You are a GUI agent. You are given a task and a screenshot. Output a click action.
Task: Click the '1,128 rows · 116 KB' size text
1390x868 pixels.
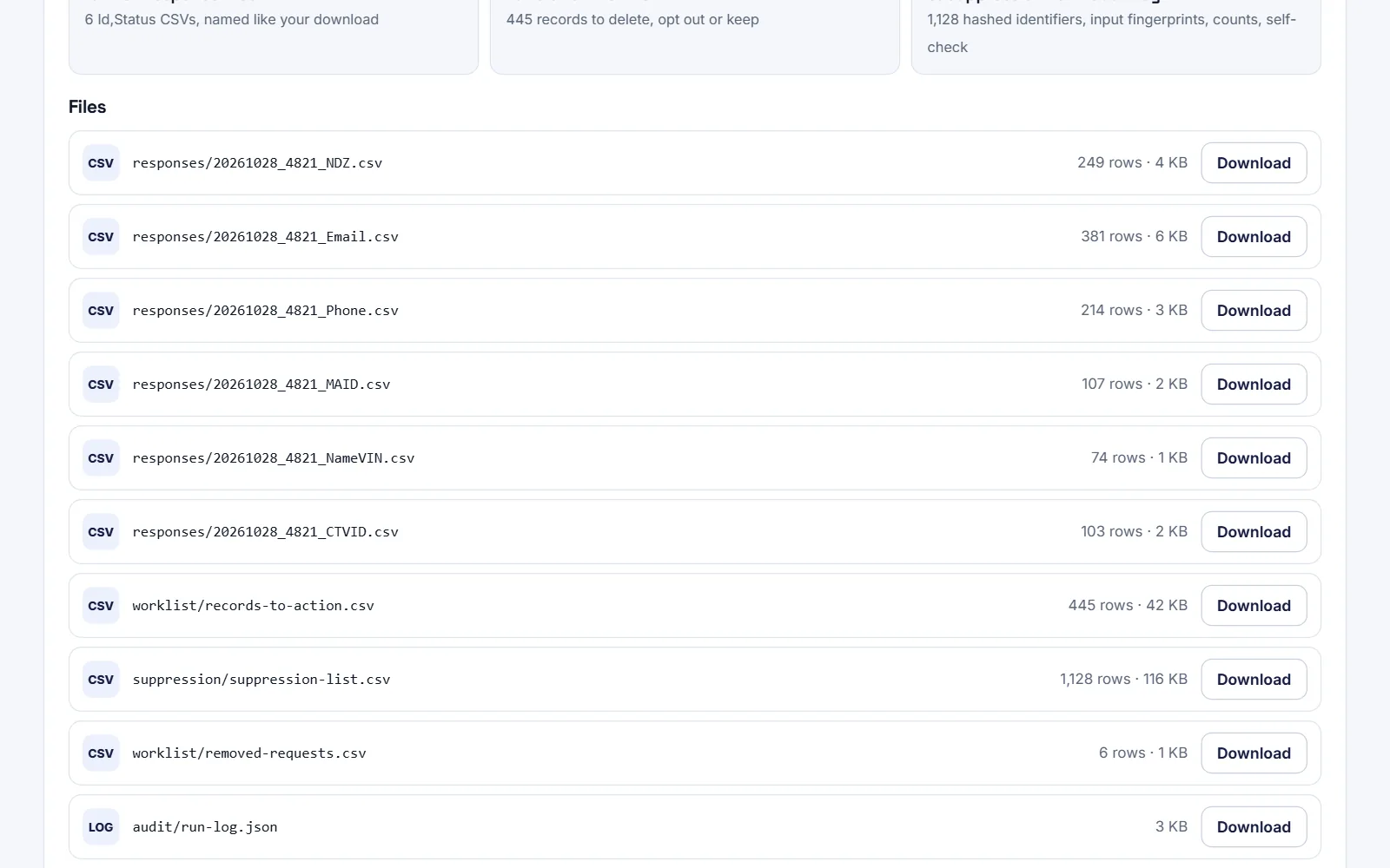(1123, 679)
